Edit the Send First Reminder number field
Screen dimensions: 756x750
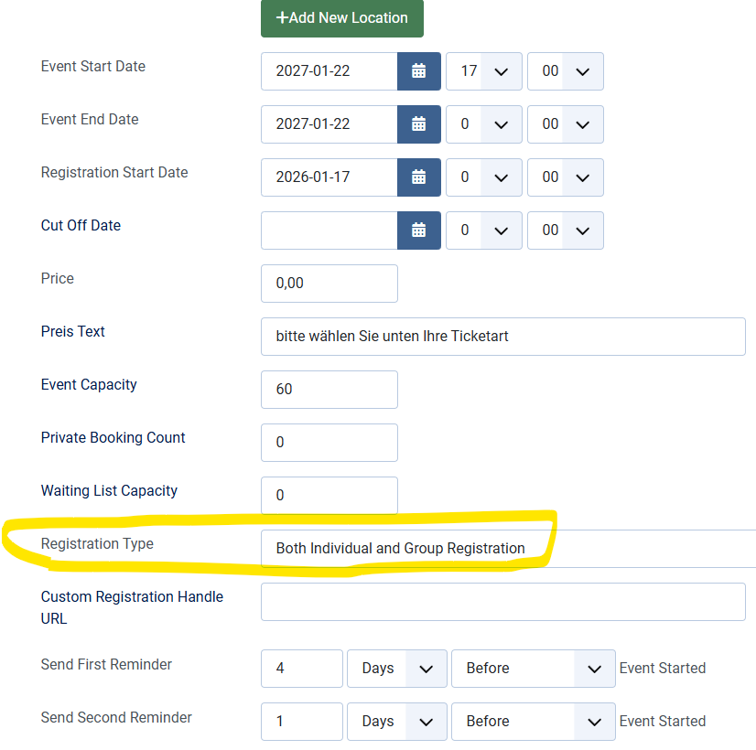(x=301, y=669)
